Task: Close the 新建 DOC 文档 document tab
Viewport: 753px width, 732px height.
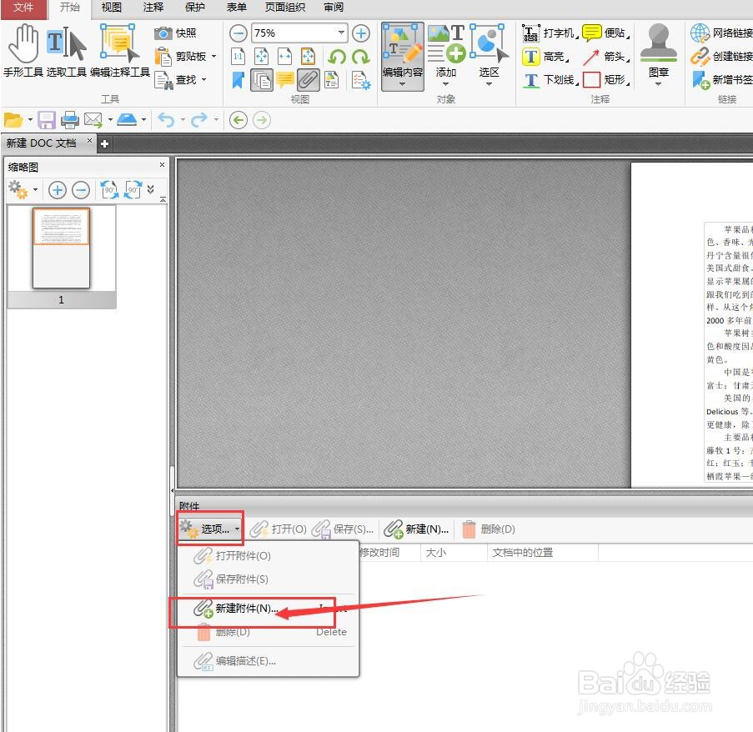Action: tap(89, 141)
